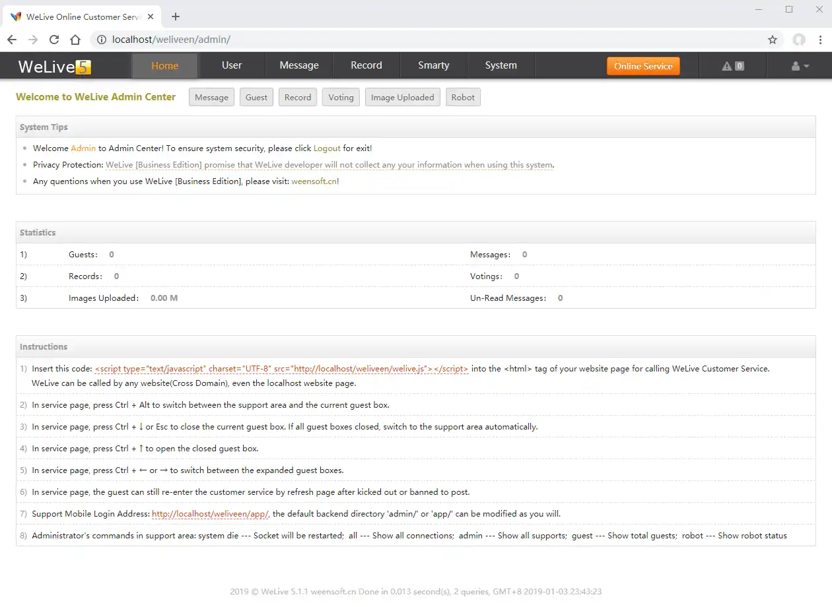Click the 'Messages: 0' statistic

(499, 255)
